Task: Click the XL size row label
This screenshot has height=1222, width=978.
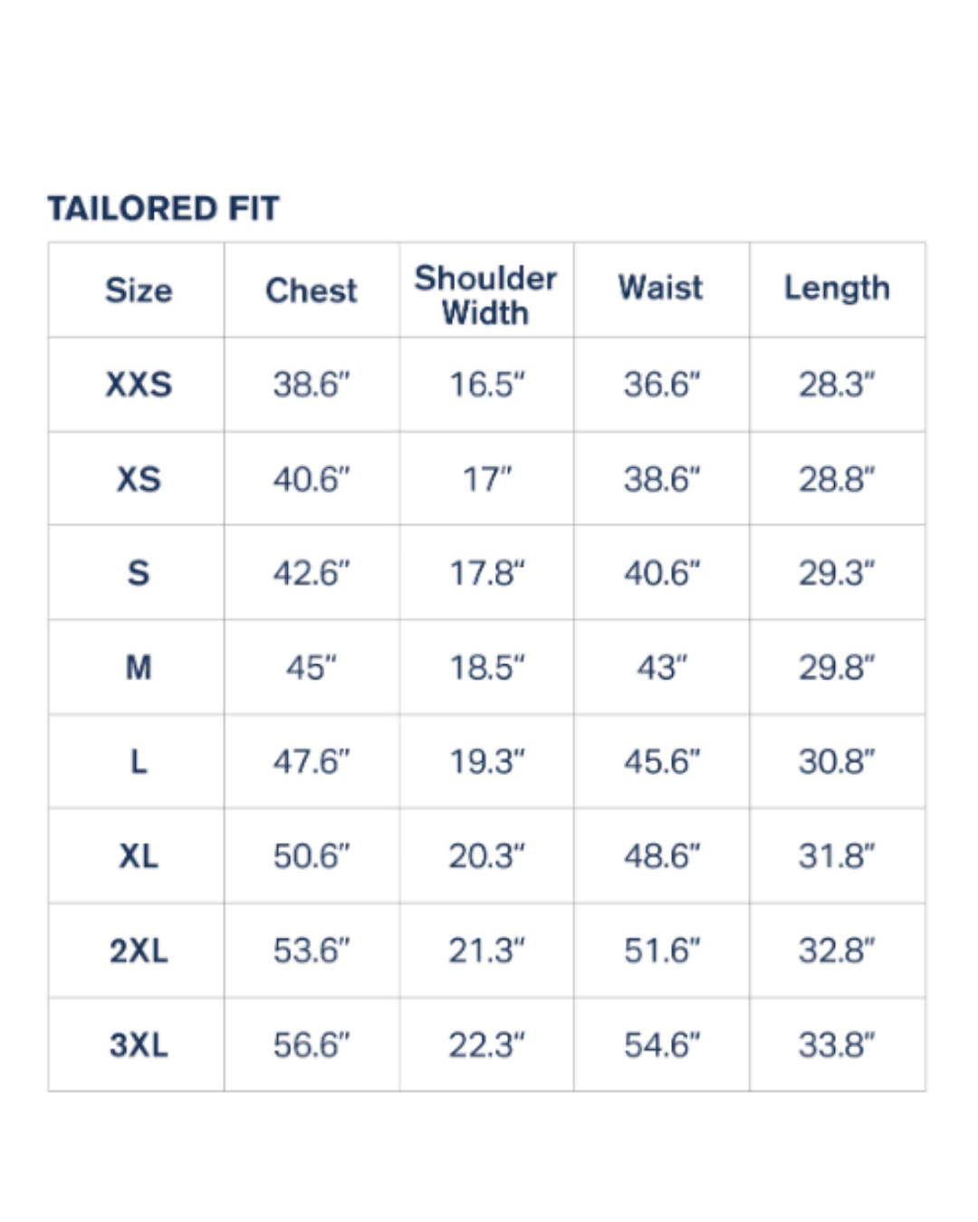Action: 139,856
